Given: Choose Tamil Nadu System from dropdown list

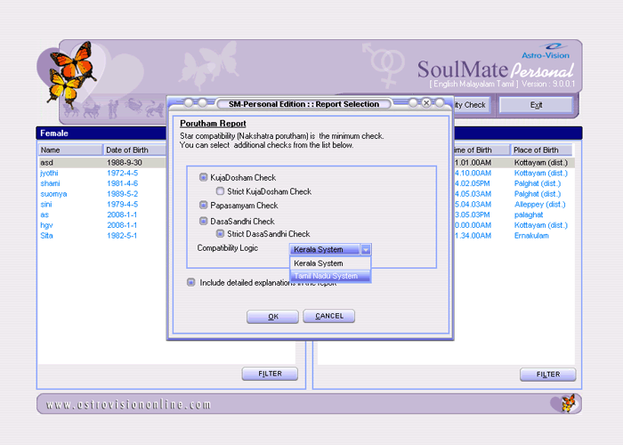Looking at the screenshot, I should 330,276.
